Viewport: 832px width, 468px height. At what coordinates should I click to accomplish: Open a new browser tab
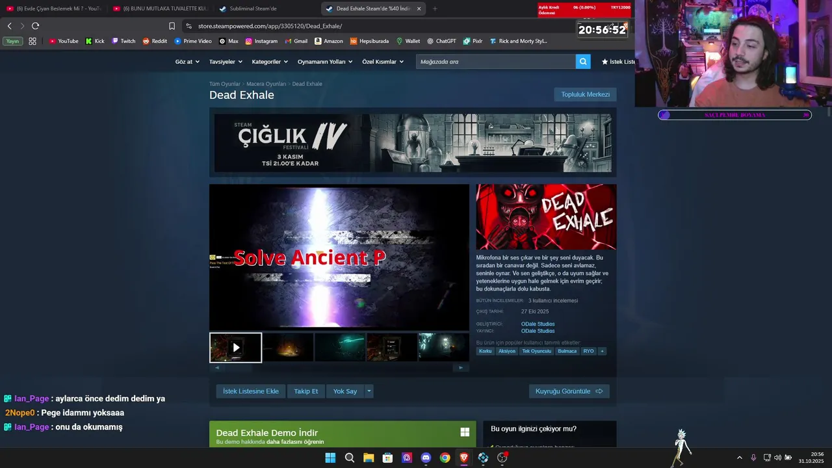tap(435, 8)
